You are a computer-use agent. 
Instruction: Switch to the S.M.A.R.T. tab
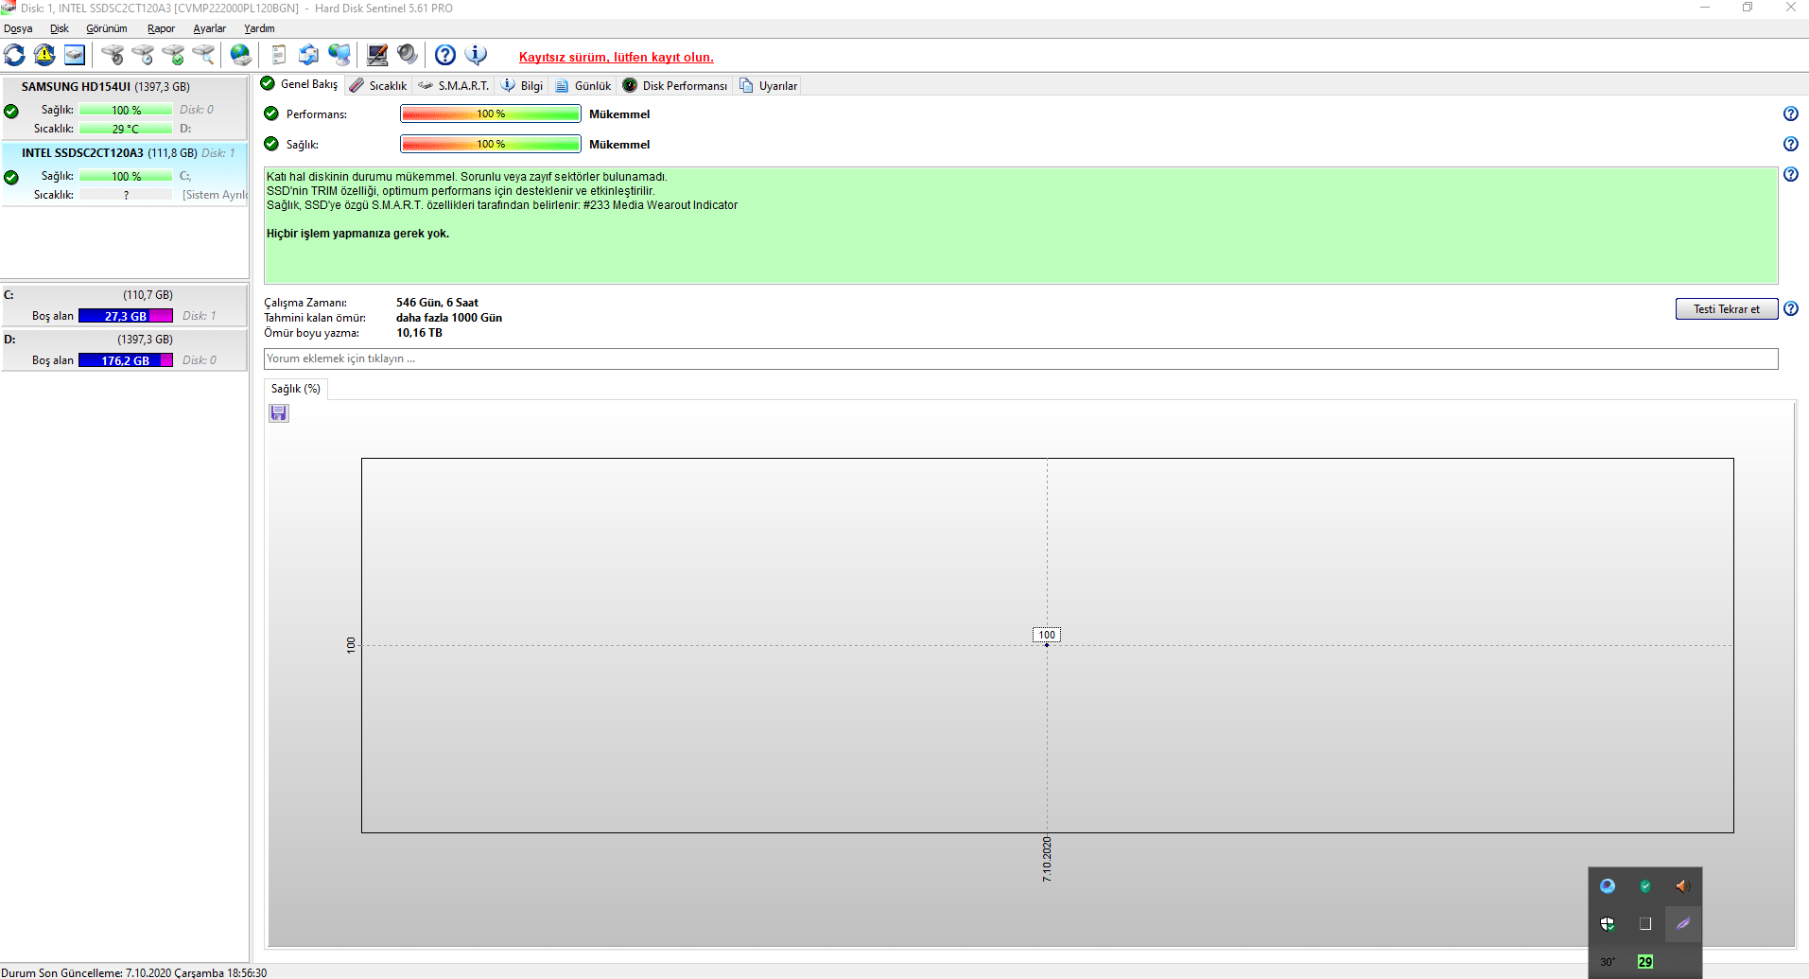tap(454, 85)
